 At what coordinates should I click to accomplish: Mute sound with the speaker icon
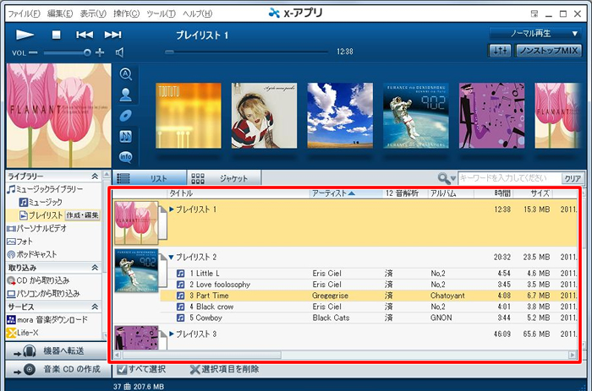click(120, 52)
